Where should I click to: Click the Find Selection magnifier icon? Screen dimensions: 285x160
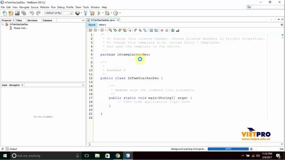click(110, 30)
